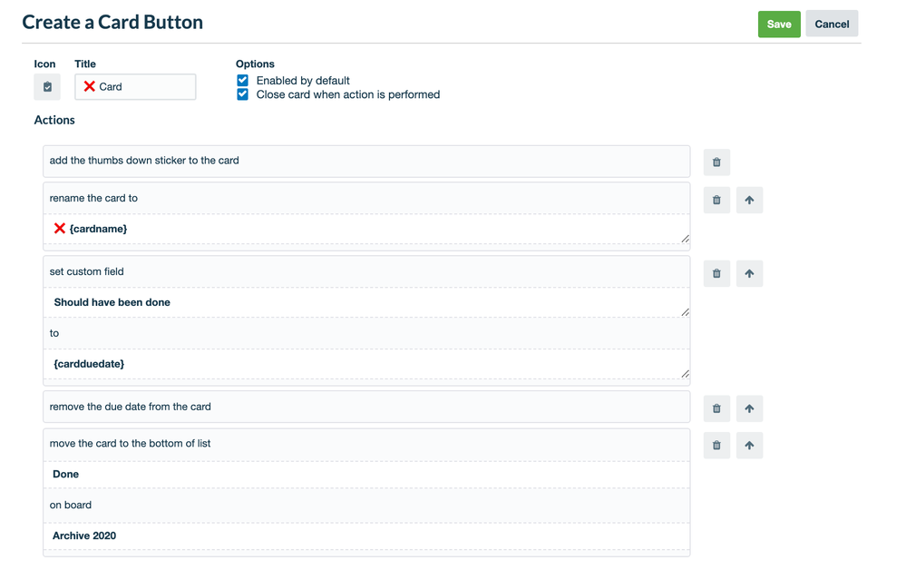This screenshot has width=906, height=570.
Task: Click the {cardname} rename text area
Action: (x=363, y=229)
